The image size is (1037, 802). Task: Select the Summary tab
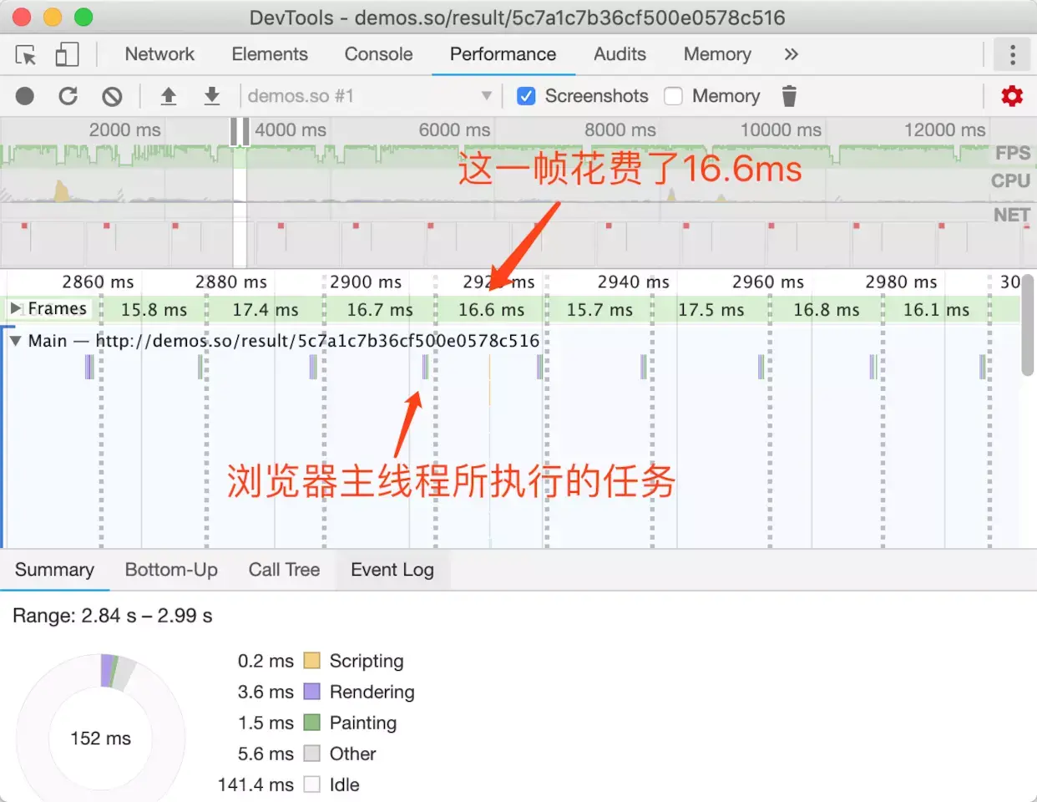pos(54,570)
